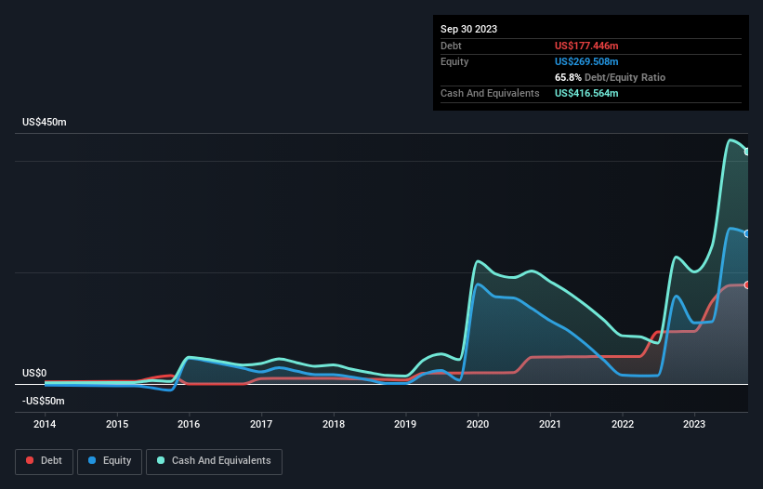Click the 2016 x-axis label
Screen dimensions: 763x489
click(x=189, y=424)
